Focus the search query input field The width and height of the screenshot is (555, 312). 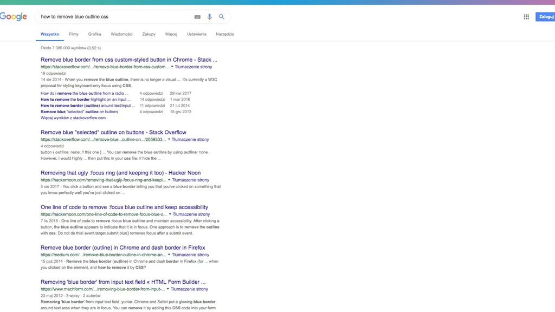(115, 17)
